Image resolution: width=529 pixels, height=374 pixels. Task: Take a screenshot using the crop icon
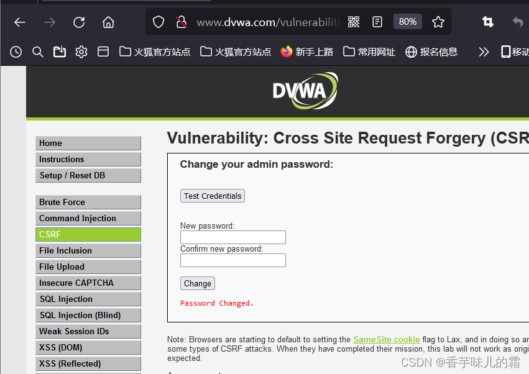[487, 21]
